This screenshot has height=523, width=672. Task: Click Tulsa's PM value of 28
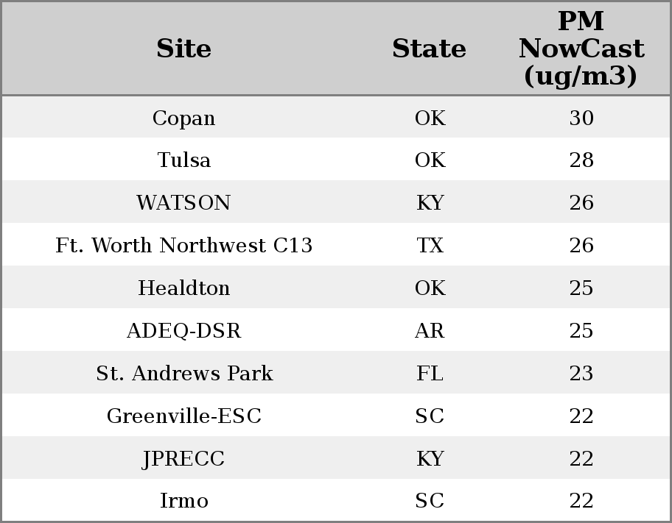(x=581, y=160)
